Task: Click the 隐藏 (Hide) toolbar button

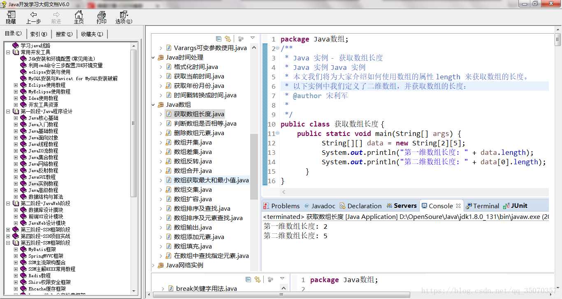Action: click(11, 17)
